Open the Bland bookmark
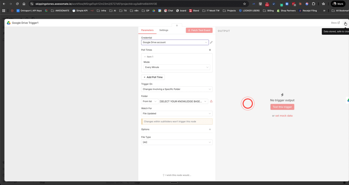 pyautogui.click(x=193, y=10)
